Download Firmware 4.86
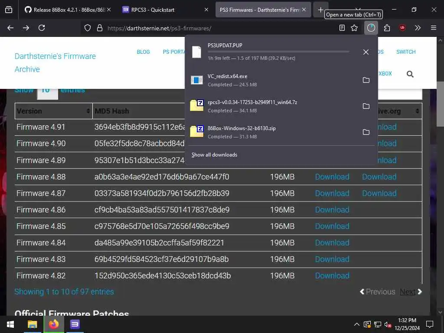Viewport: 444px width, 333px height. point(332,210)
